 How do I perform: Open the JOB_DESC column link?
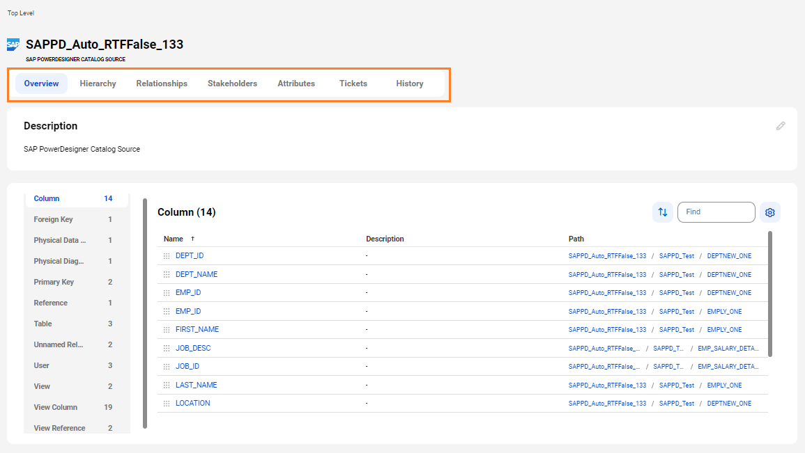coord(193,349)
